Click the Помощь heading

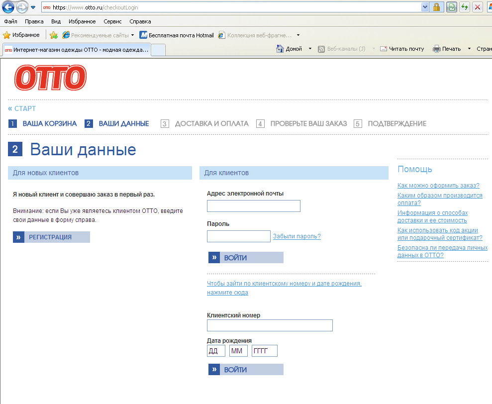coord(415,169)
